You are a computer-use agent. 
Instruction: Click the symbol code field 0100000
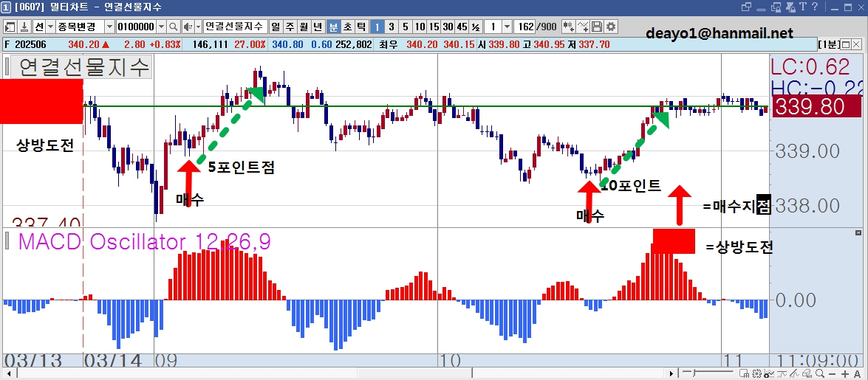[x=136, y=27]
